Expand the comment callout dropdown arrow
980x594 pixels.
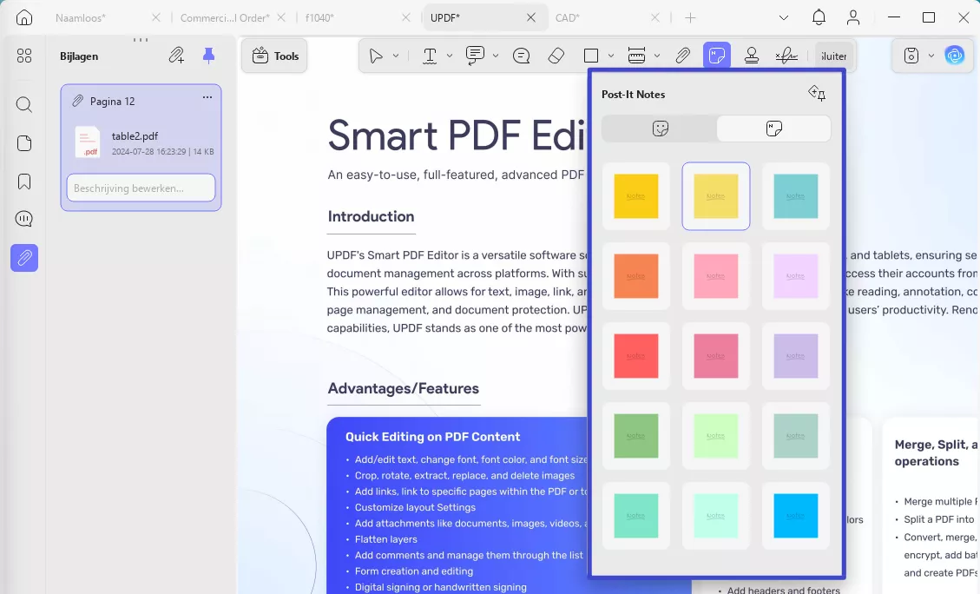tap(496, 56)
